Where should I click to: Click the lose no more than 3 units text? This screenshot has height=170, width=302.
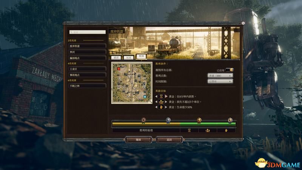pyautogui.click(x=185, y=102)
